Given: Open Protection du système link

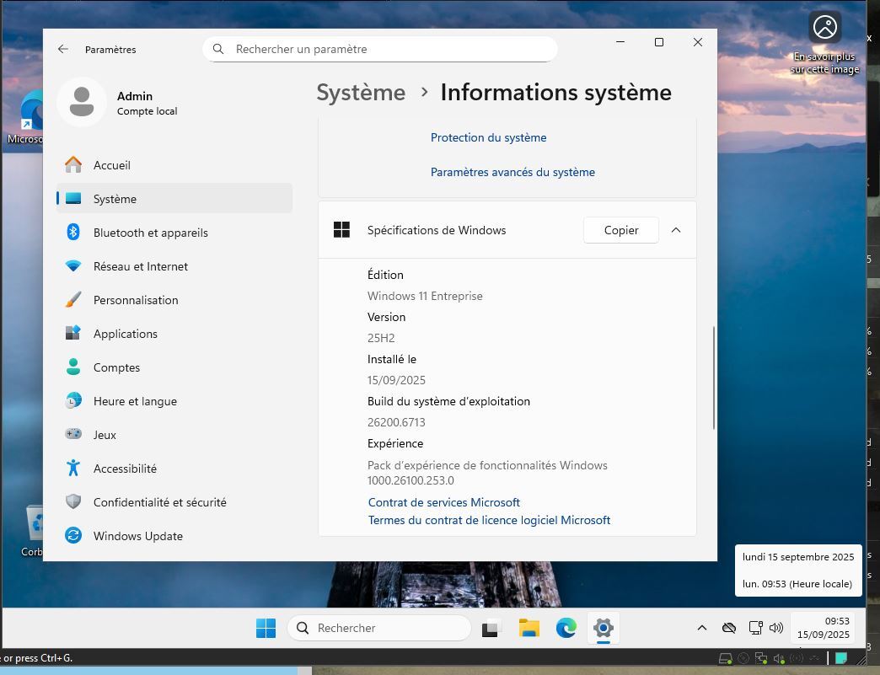Looking at the screenshot, I should pos(488,137).
